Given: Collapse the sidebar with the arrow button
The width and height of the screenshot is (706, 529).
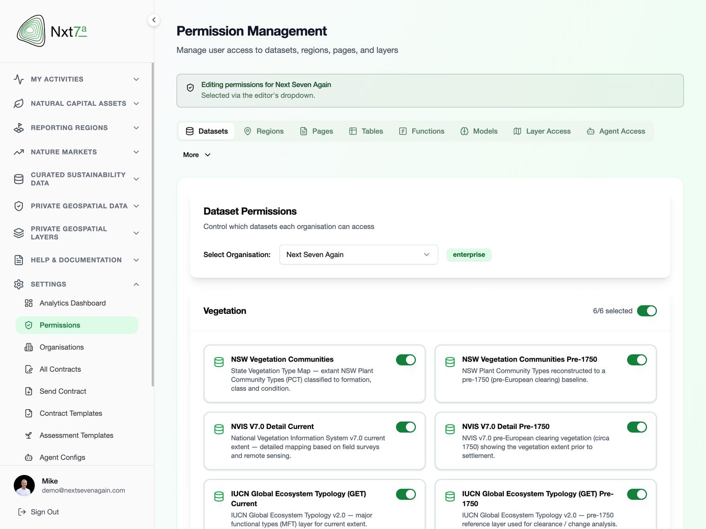Looking at the screenshot, I should click(x=154, y=20).
